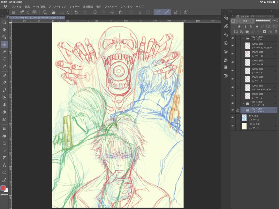Viewport: 279px width, 209px height.
Task: Select the Text tool
Action: pyautogui.click(x=5, y=165)
